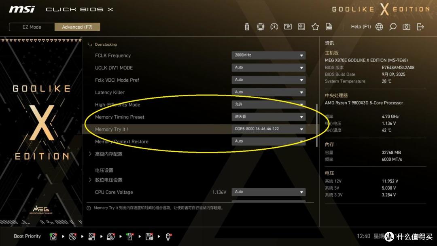Click the CPU chip icon in toolbar

(x=260, y=27)
